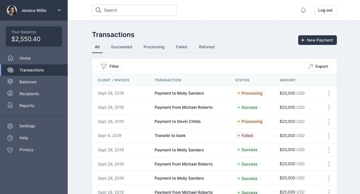Focus the Search input field
The image size is (360, 194).
click(134, 10)
